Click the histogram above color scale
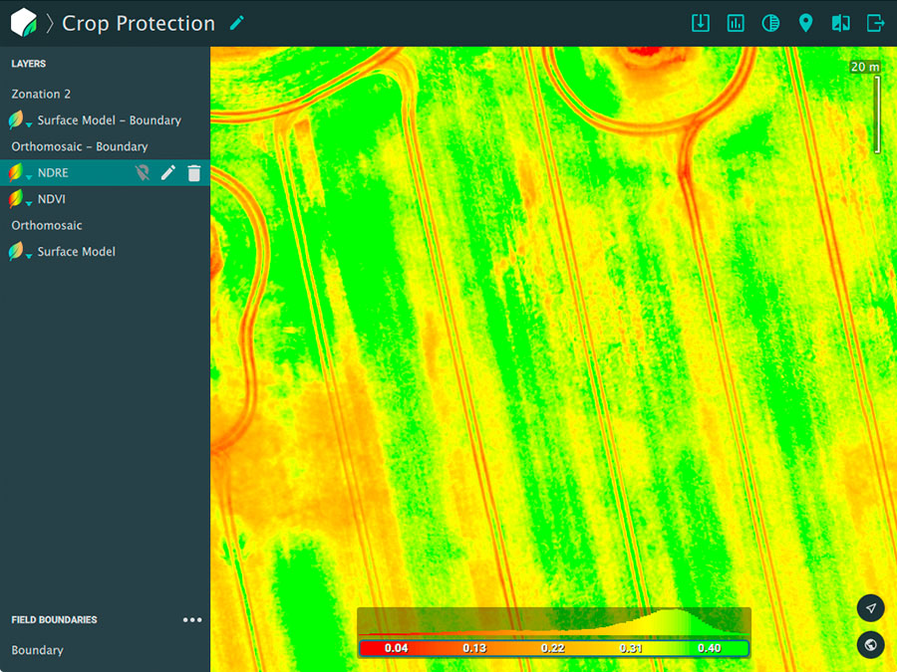This screenshot has width=897, height=672. (x=554, y=621)
